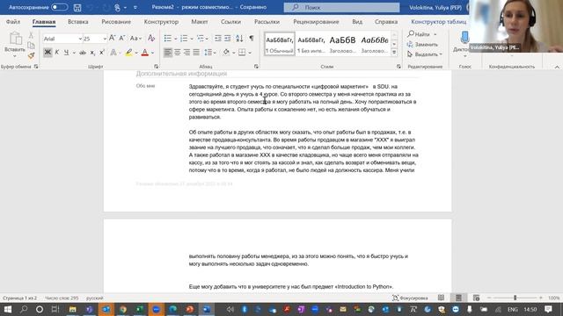Align text left

click(168, 53)
